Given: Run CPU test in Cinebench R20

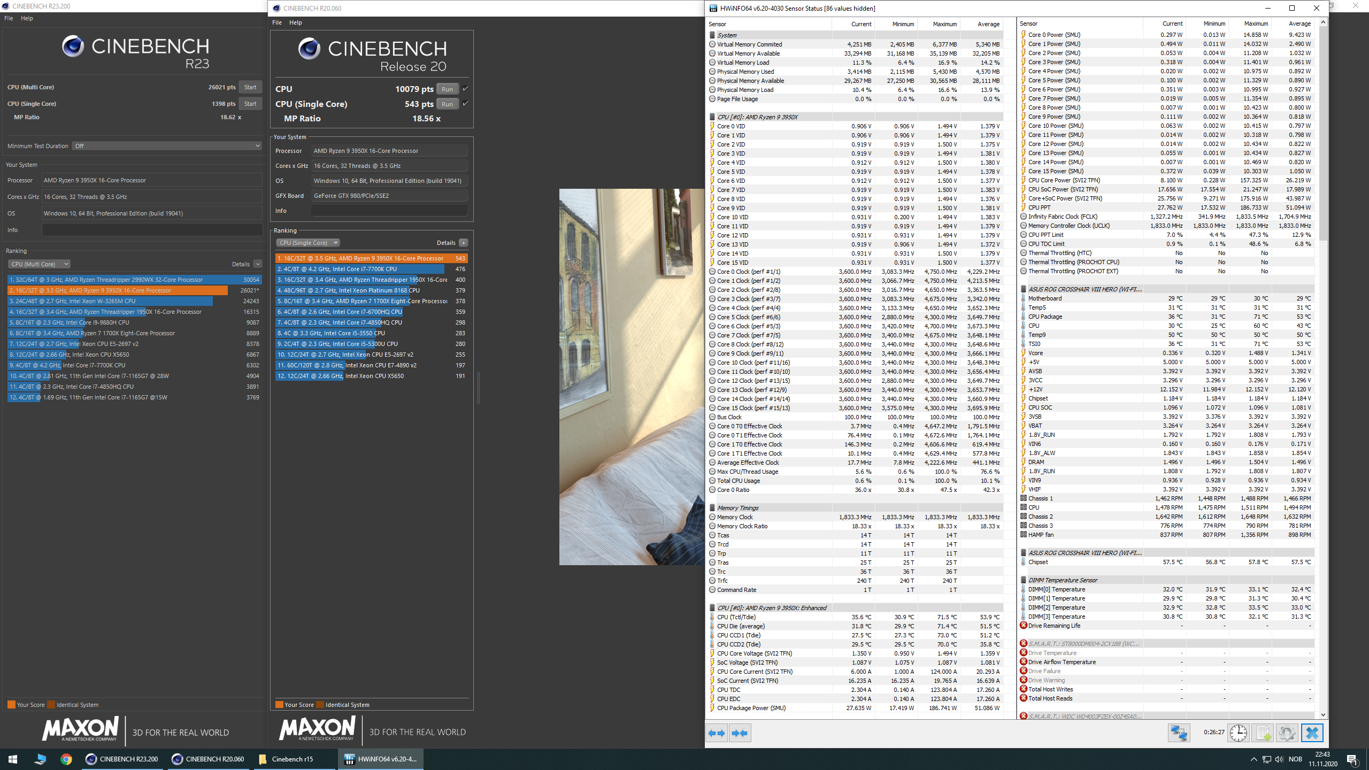Looking at the screenshot, I should pos(448,89).
